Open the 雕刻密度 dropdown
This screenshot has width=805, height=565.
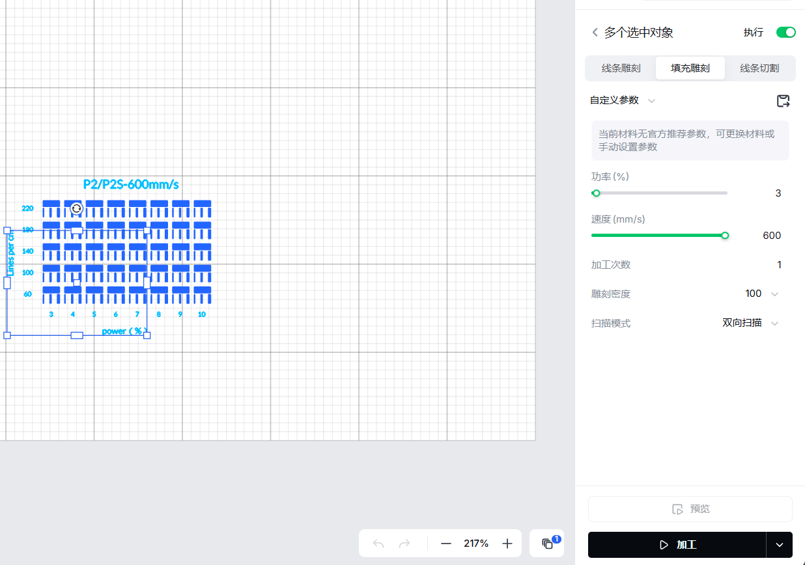774,294
